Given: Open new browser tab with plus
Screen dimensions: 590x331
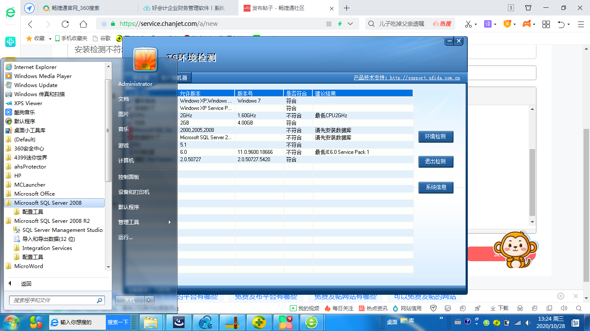Looking at the screenshot, I should tap(346, 8).
